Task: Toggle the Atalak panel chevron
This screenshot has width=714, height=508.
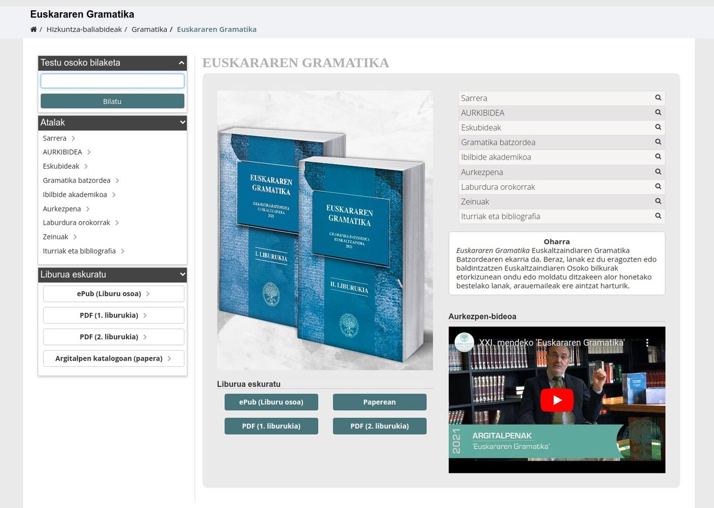Action: (183, 122)
